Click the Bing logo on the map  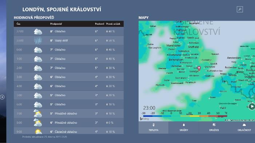(x=144, y=119)
